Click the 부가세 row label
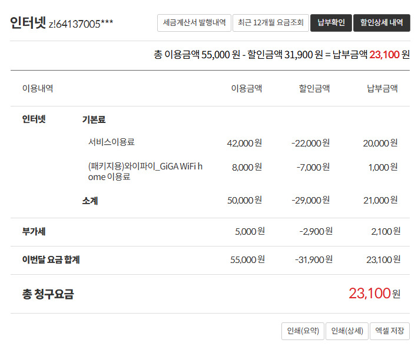This screenshot has height=353, width=418. coord(34,231)
